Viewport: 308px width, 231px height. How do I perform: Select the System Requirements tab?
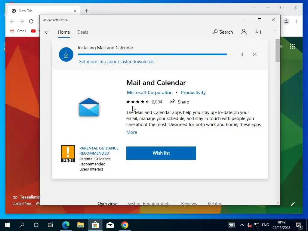pos(149,203)
